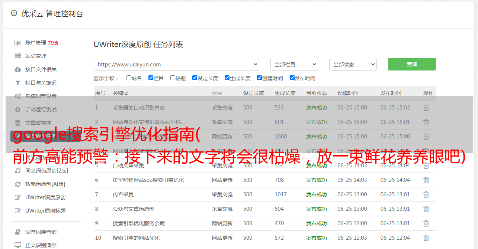Click keyword 公众号文章伪原创
478x249 pixels.
point(134,209)
